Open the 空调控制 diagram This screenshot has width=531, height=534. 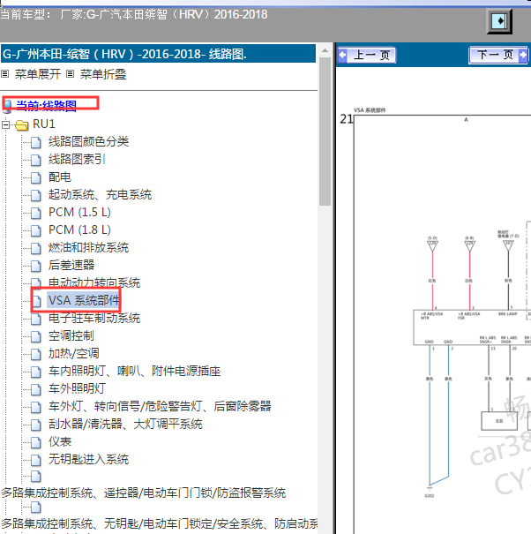(71, 335)
